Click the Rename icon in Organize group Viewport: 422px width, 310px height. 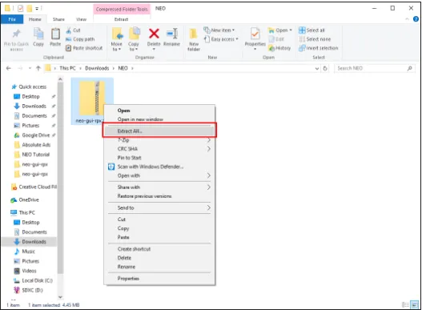171,34
